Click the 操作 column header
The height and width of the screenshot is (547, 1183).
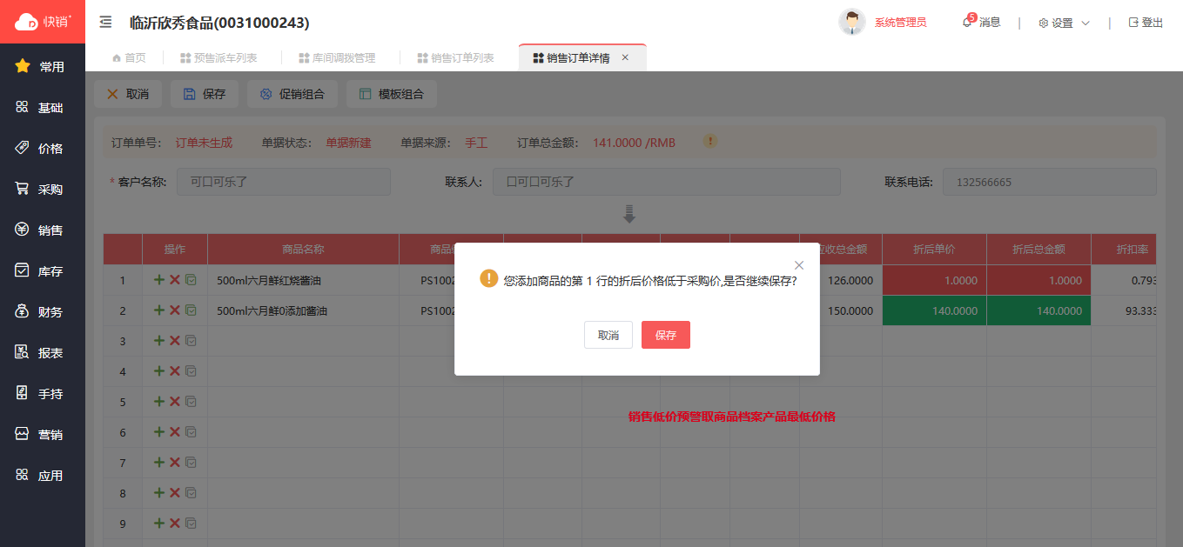click(x=175, y=249)
